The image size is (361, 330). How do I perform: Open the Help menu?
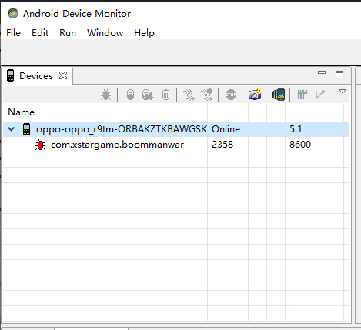click(144, 33)
